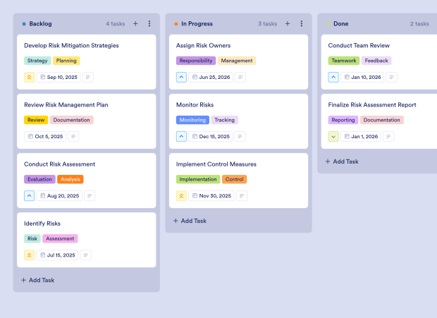Click the Dec 15, 2025 date field

click(x=211, y=136)
